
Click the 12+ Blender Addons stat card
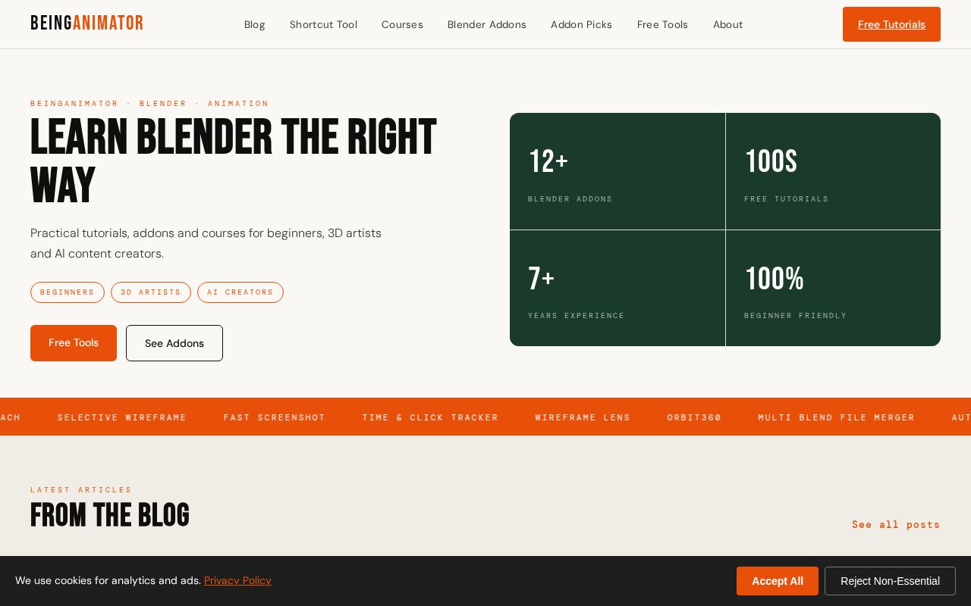[617, 171]
